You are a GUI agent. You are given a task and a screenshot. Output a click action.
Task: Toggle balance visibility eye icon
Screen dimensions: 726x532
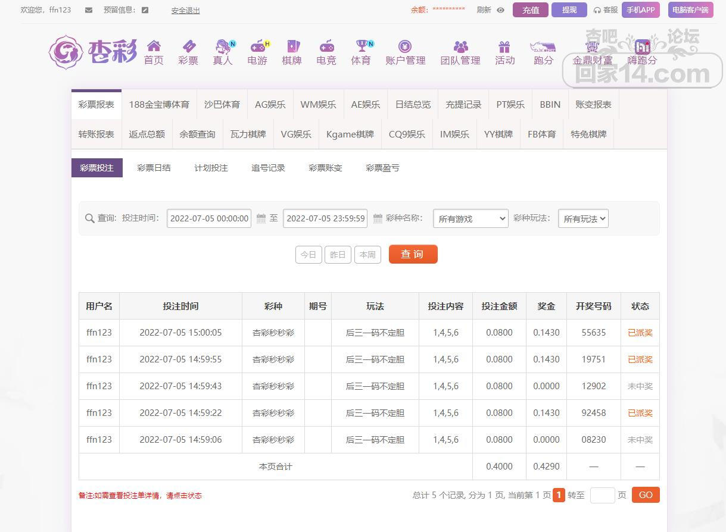pos(500,10)
